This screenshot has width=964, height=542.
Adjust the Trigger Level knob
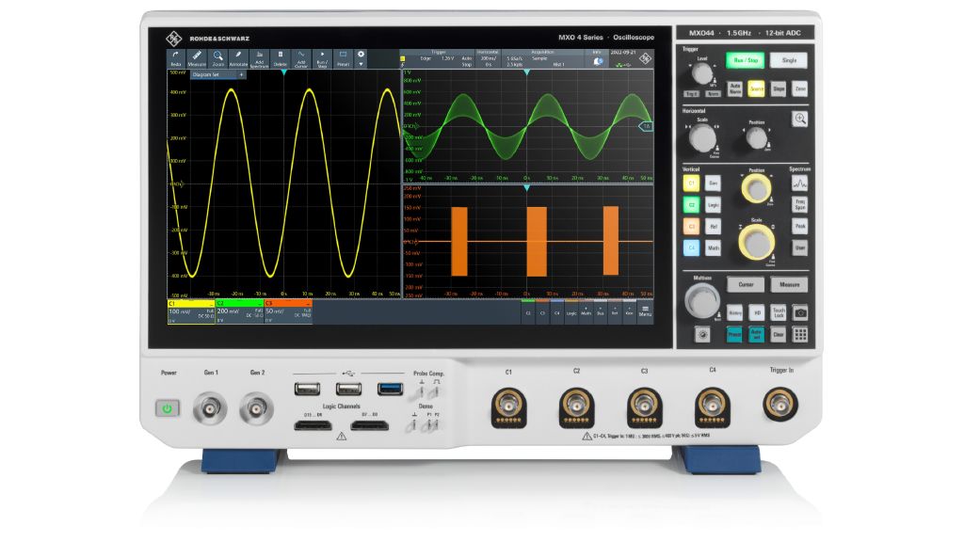click(701, 73)
